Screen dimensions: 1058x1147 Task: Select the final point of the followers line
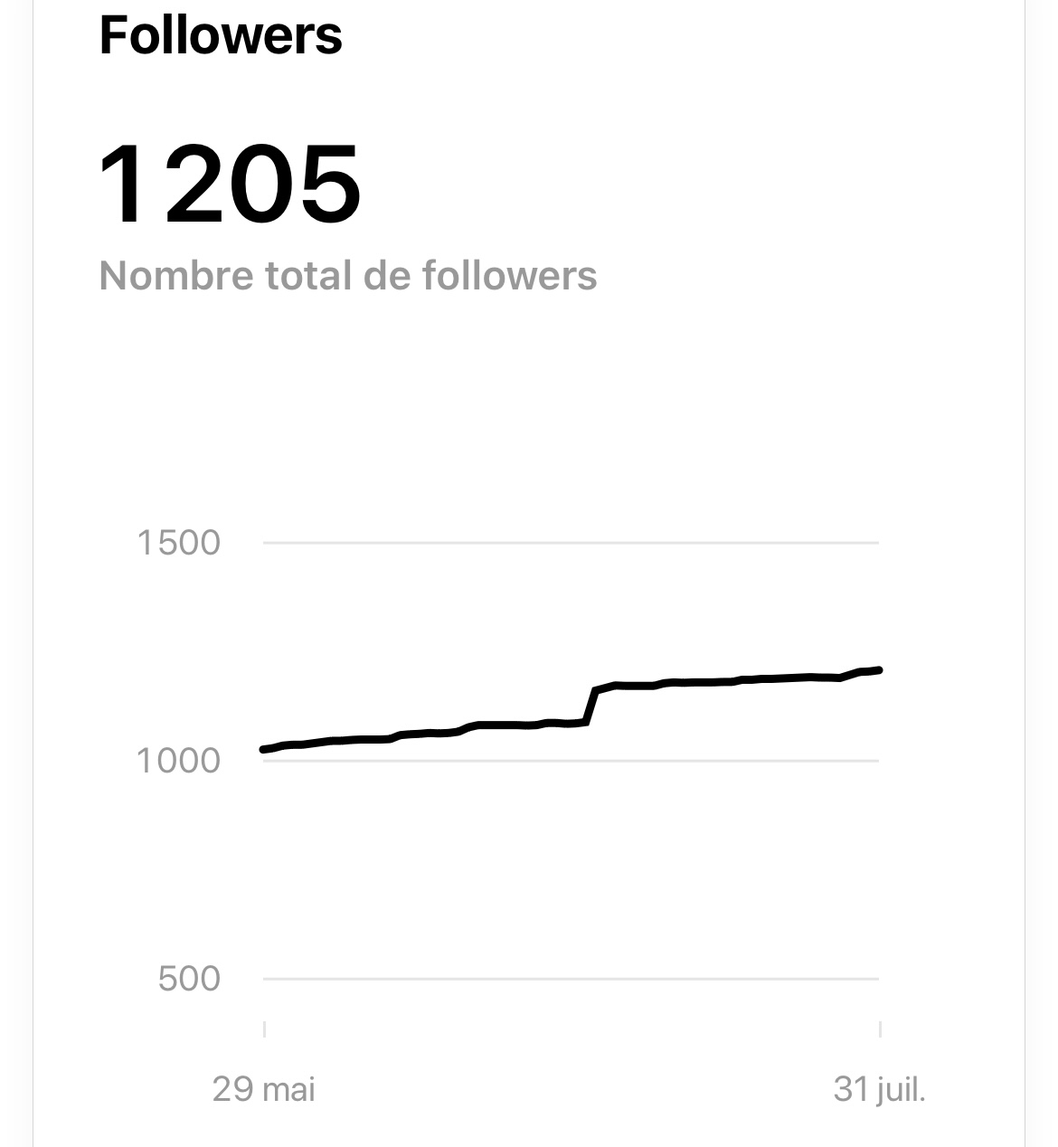coord(879,669)
